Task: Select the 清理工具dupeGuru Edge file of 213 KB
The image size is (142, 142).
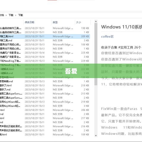Action: click(45, 94)
